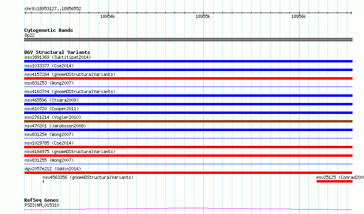Select the nsv610720 blue variant bar
This screenshot has width=364, height=214.
(x=188, y=113)
